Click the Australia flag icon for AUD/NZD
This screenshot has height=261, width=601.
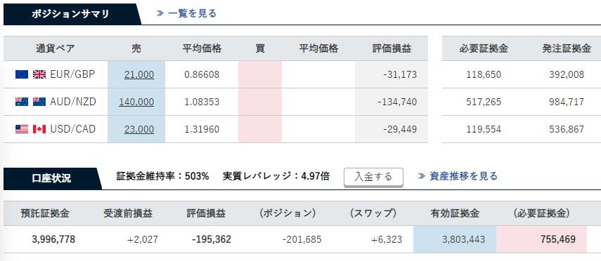(x=22, y=102)
